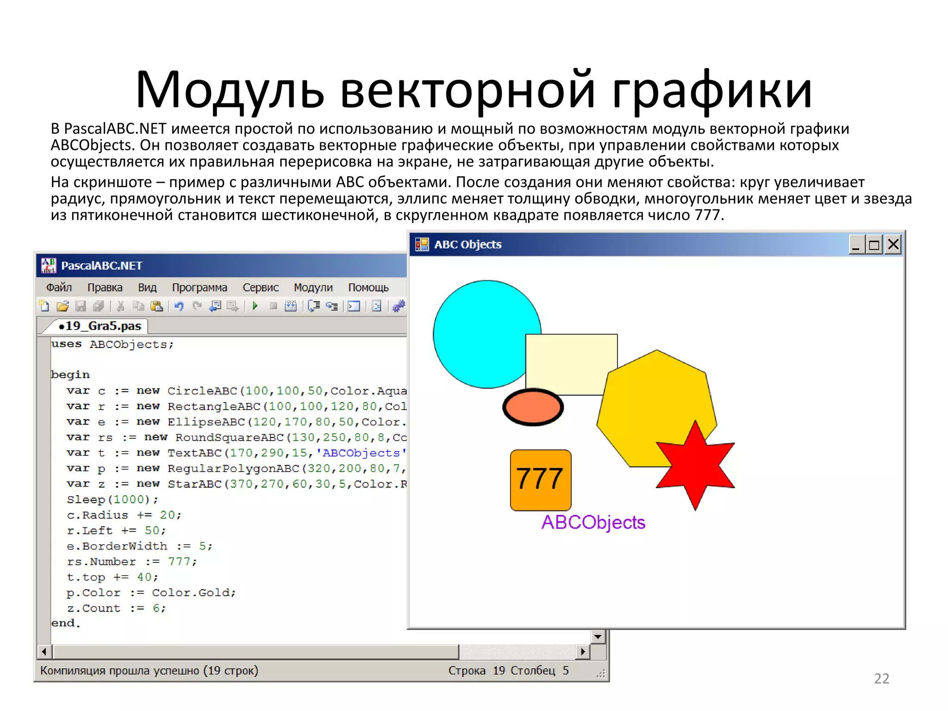Viewport: 948px width, 711px height.
Task: Click the grey Redo arrow icon
Action: pyautogui.click(x=197, y=306)
